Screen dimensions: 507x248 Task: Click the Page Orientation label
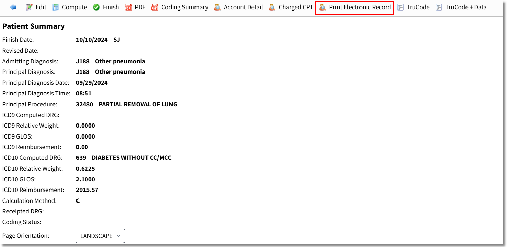coord(26,236)
